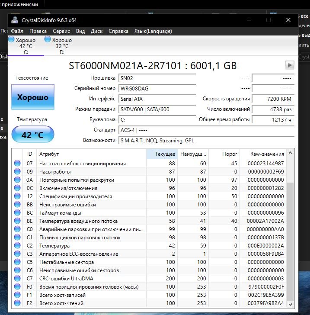This screenshot has width=310, height=315.
Task: Click status icon for attribute C1
Action: click(x=17, y=237)
